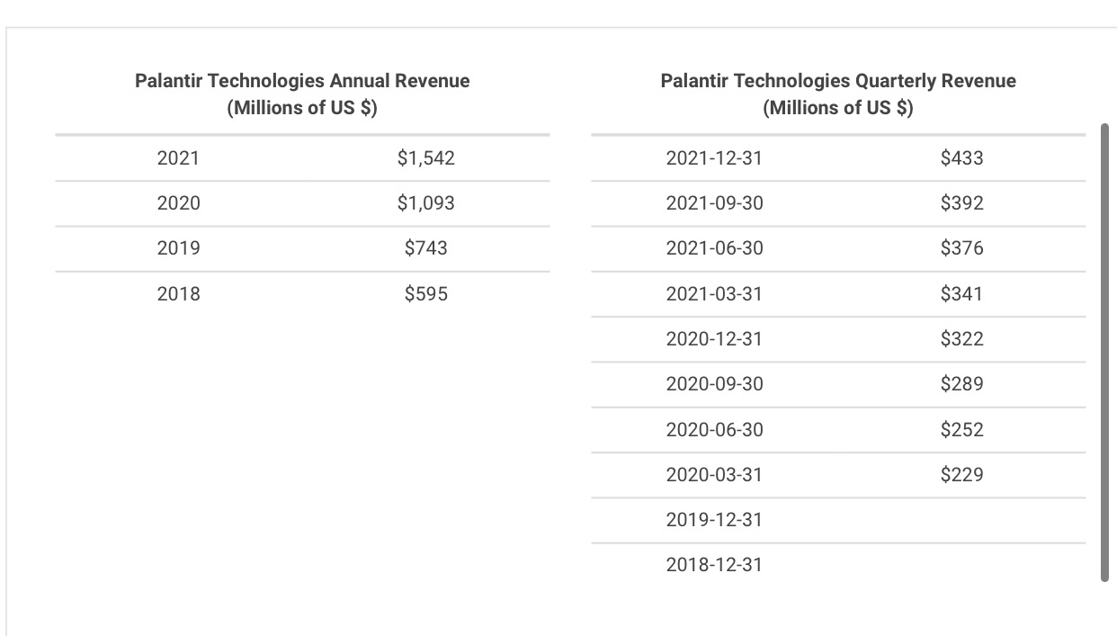Click the $433 quarterly revenue value
Viewport: 1117px width, 636px height.
961,158
